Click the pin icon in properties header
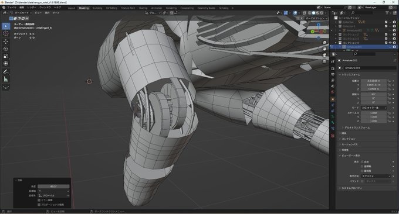 [395, 60]
